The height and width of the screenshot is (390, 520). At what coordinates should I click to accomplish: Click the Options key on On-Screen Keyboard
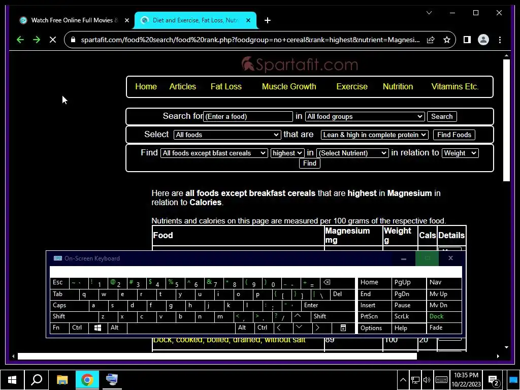[x=374, y=328]
